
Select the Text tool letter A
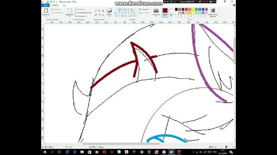point(103,11)
